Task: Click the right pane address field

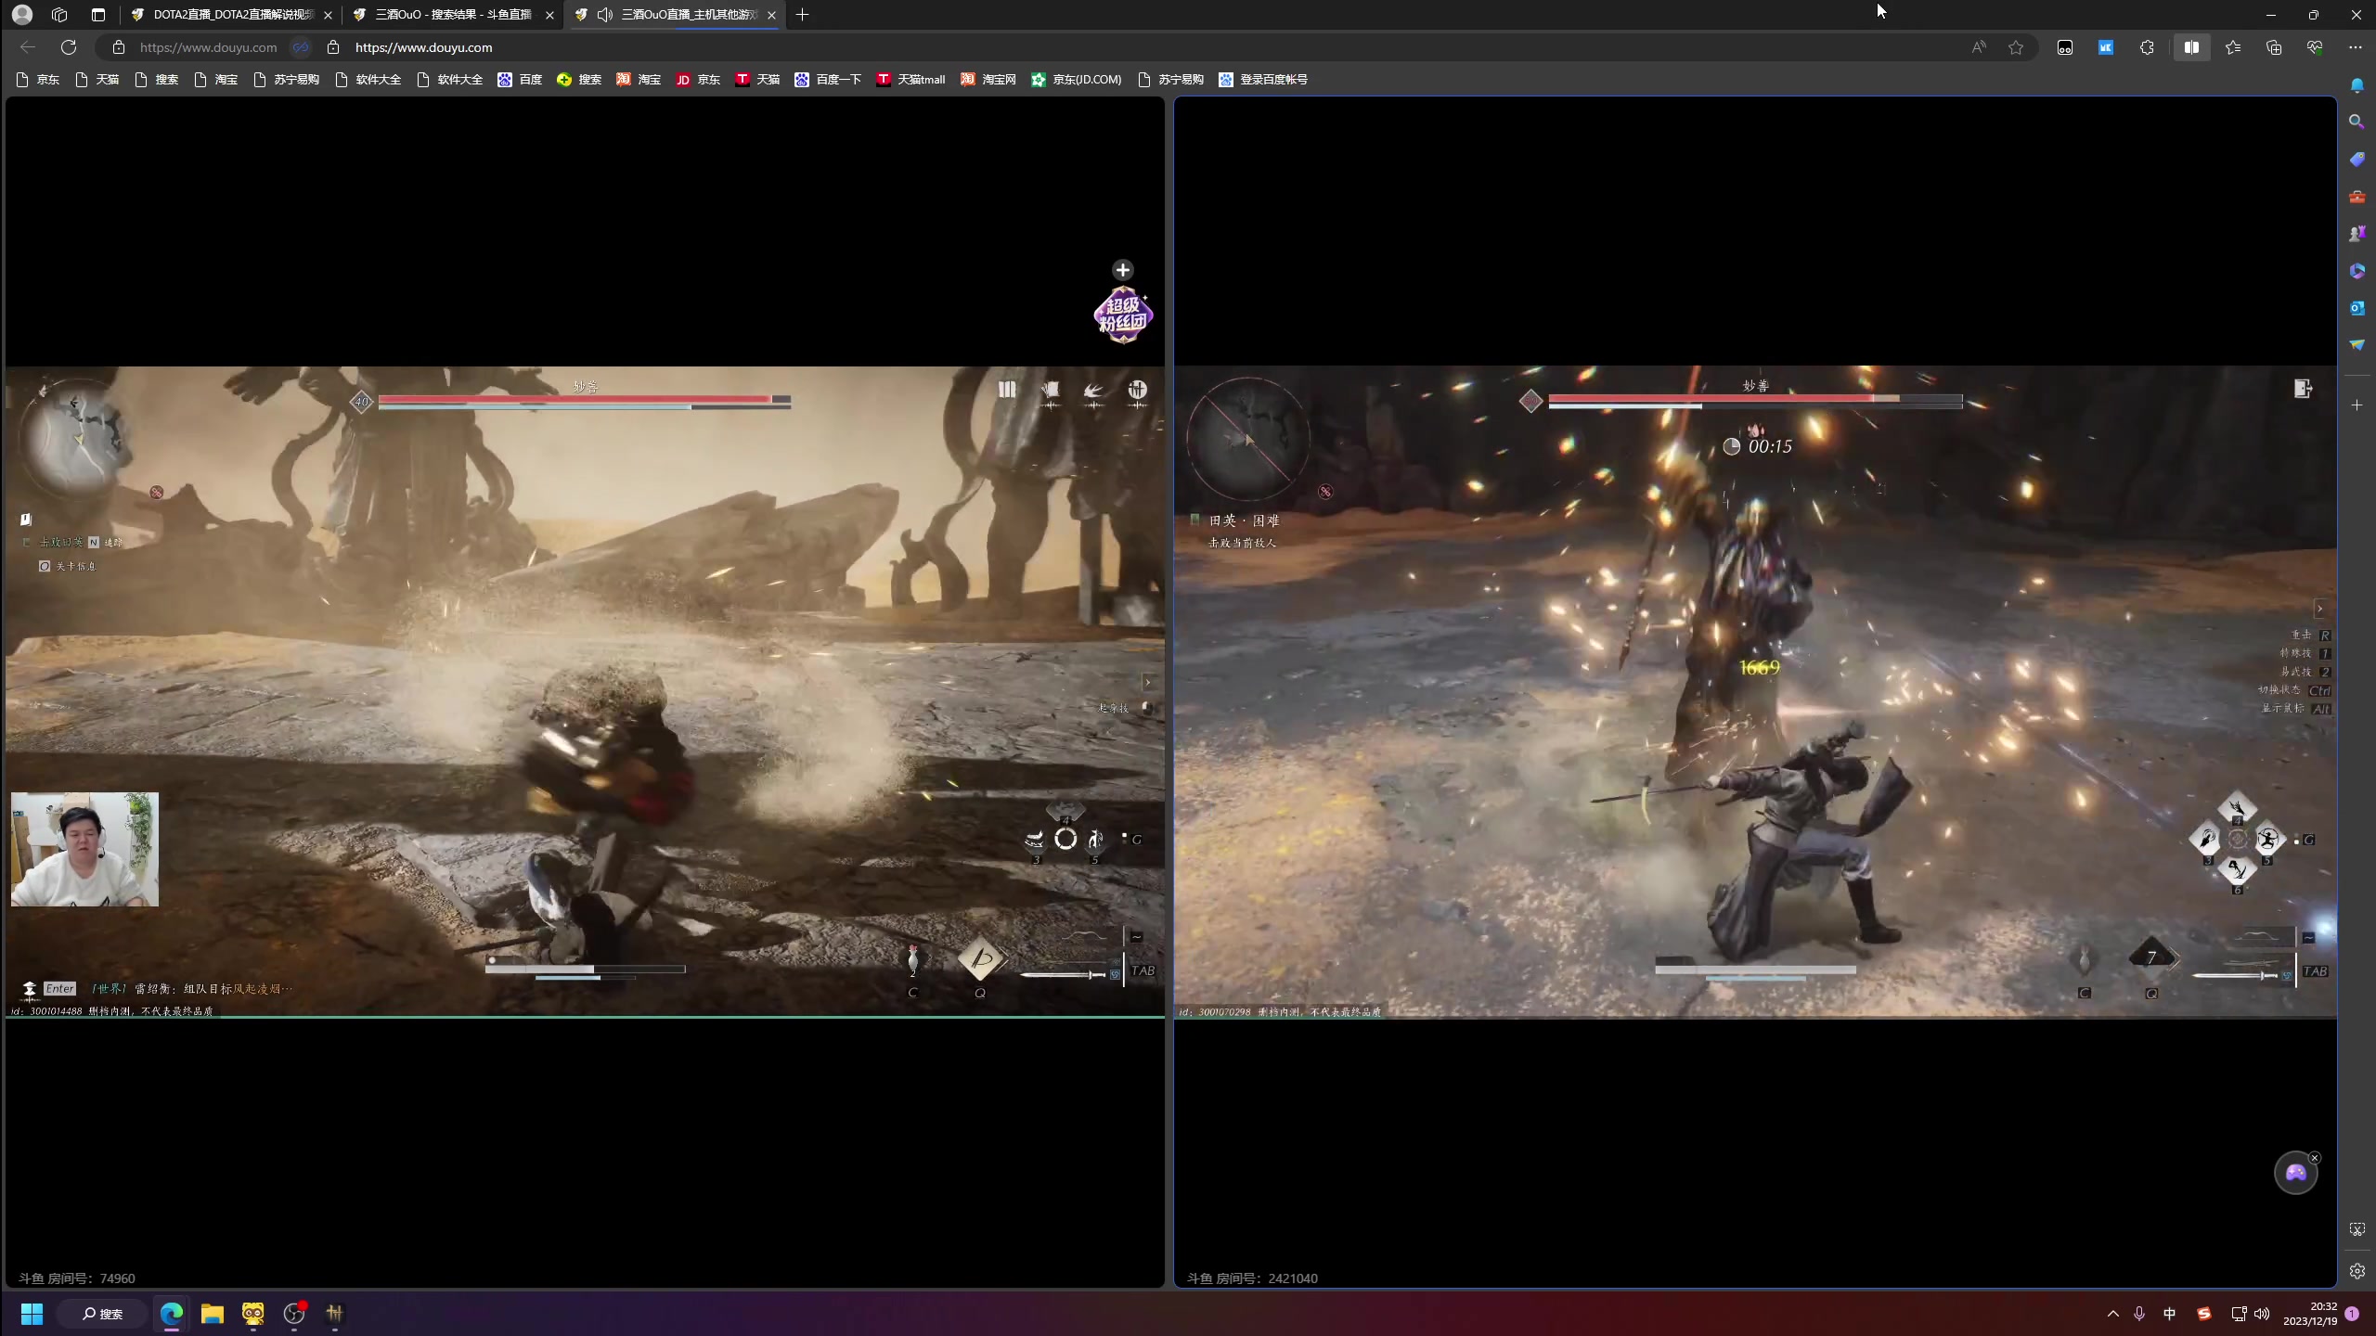Action: click(423, 47)
